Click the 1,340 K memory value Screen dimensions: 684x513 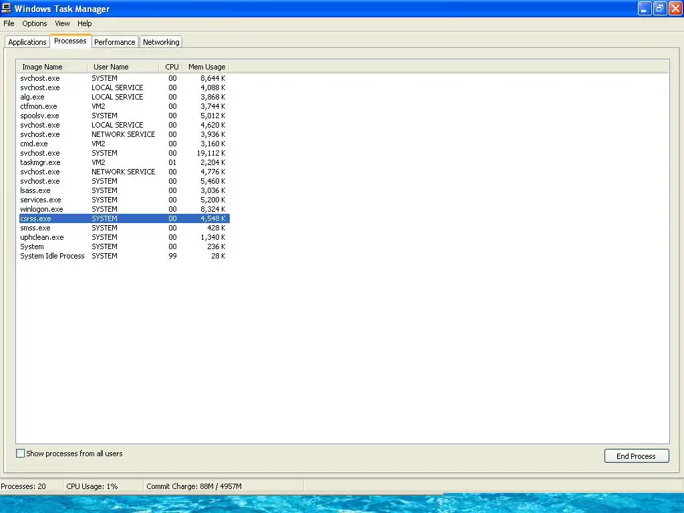[213, 237]
